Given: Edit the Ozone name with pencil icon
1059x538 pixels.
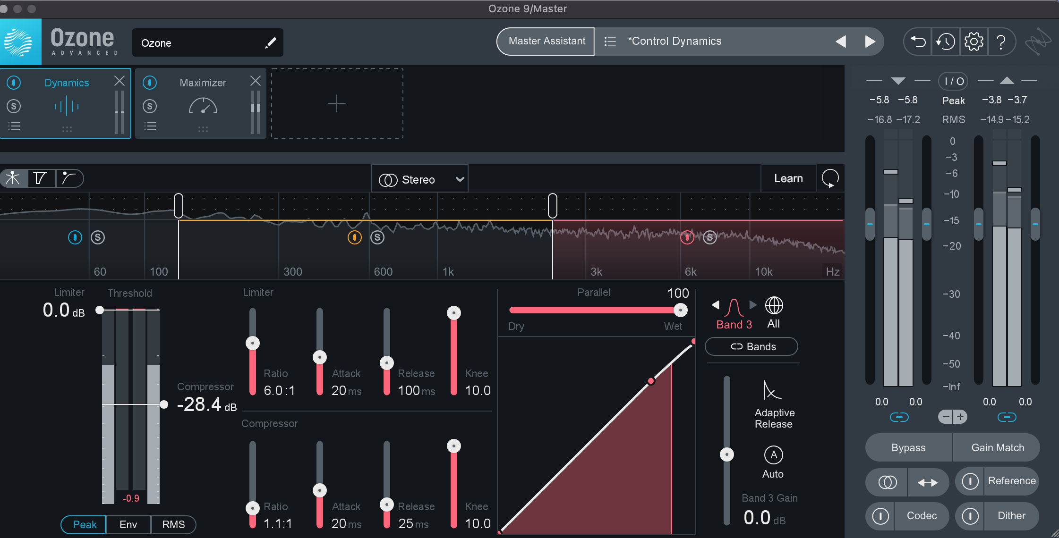Looking at the screenshot, I should tap(270, 43).
